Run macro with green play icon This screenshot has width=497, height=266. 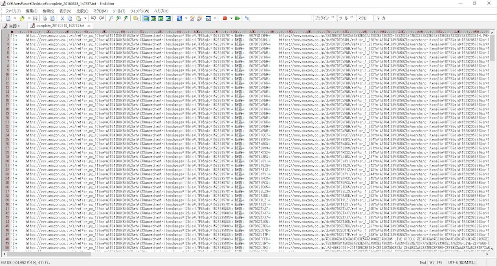coord(237,18)
